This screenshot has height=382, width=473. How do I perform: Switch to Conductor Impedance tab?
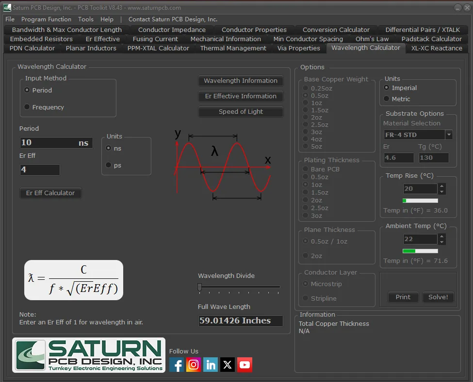click(x=172, y=30)
